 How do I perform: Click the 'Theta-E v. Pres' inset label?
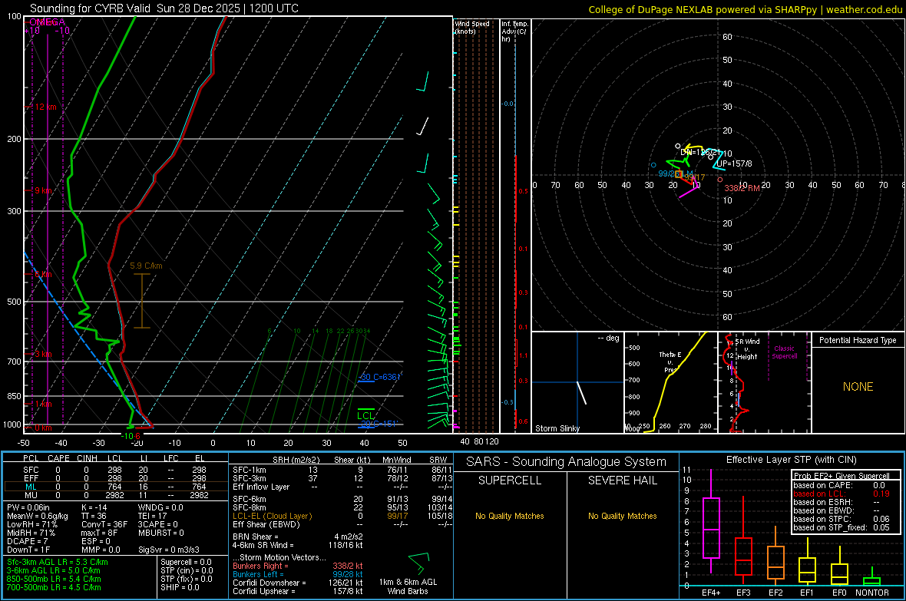670,362
